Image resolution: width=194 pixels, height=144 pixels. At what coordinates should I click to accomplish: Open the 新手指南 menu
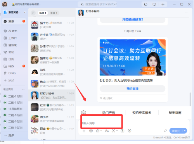click(x=175, y=113)
